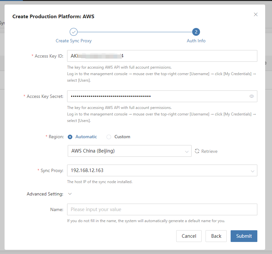Image resolution: width=272 pixels, height=254 pixels.
Task: Click the arrow in the region dropdown
Action: 187,151
